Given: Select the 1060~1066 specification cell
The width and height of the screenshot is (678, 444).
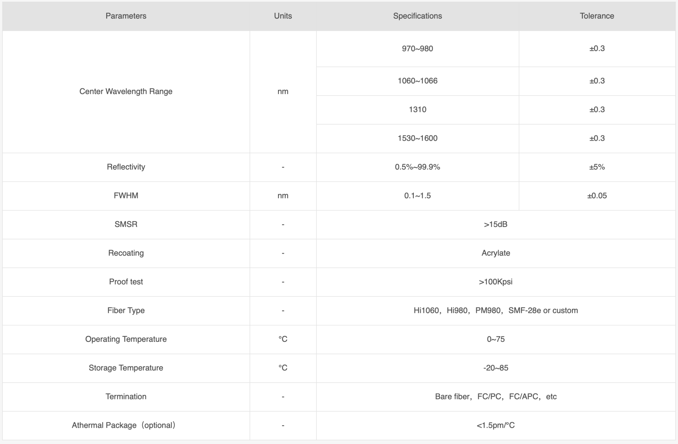Looking at the screenshot, I should [x=417, y=81].
